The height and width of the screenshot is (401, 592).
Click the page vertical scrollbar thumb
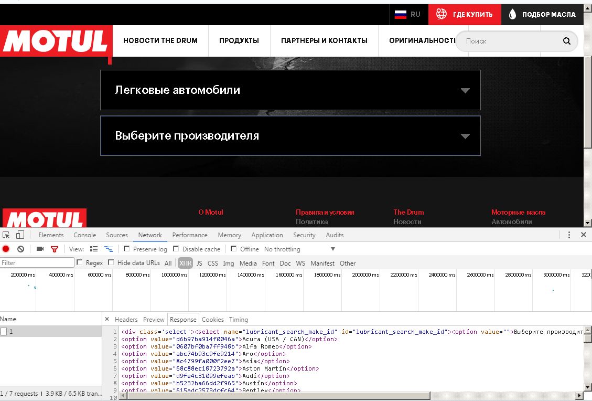tap(587, 102)
